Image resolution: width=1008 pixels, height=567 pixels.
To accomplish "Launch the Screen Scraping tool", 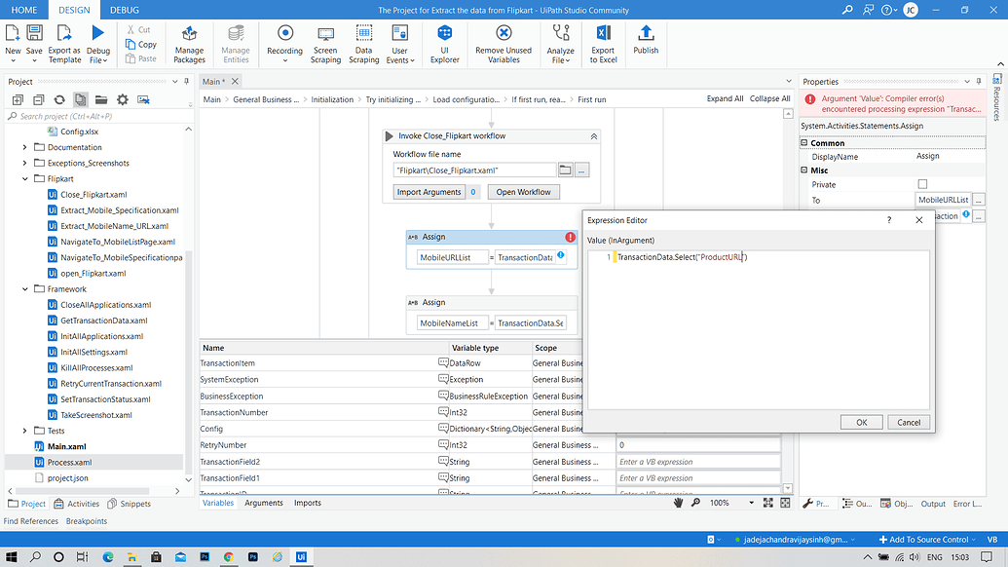I will pyautogui.click(x=325, y=45).
